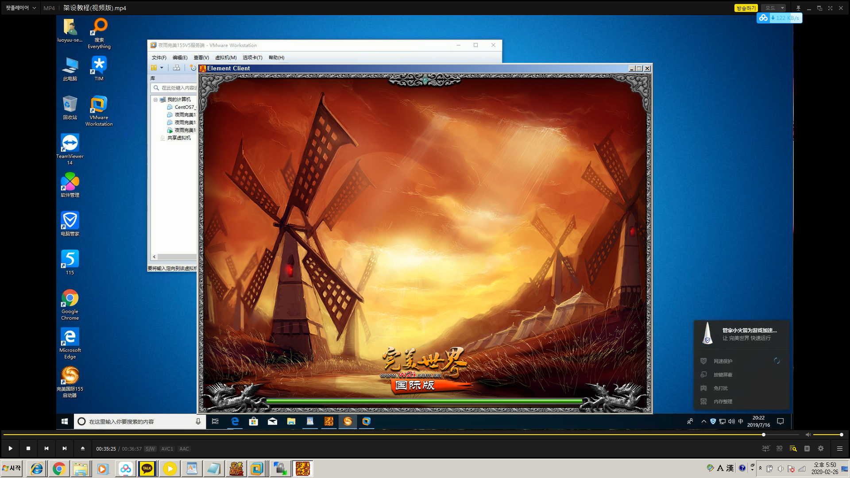Open KakaoTalk from Windows taskbar
The image size is (850, 478).
pyautogui.click(x=147, y=468)
